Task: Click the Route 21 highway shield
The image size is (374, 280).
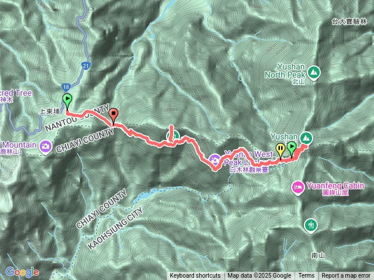Action: point(86,66)
